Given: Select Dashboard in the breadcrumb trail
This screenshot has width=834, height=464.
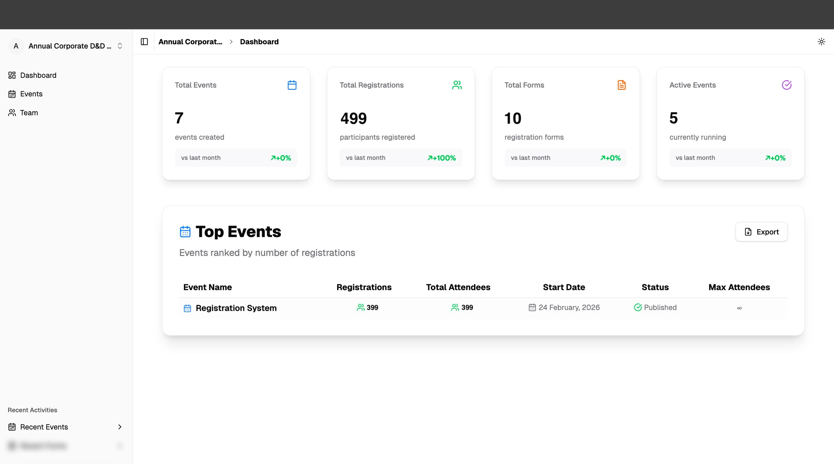Looking at the screenshot, I should (259, 42).
